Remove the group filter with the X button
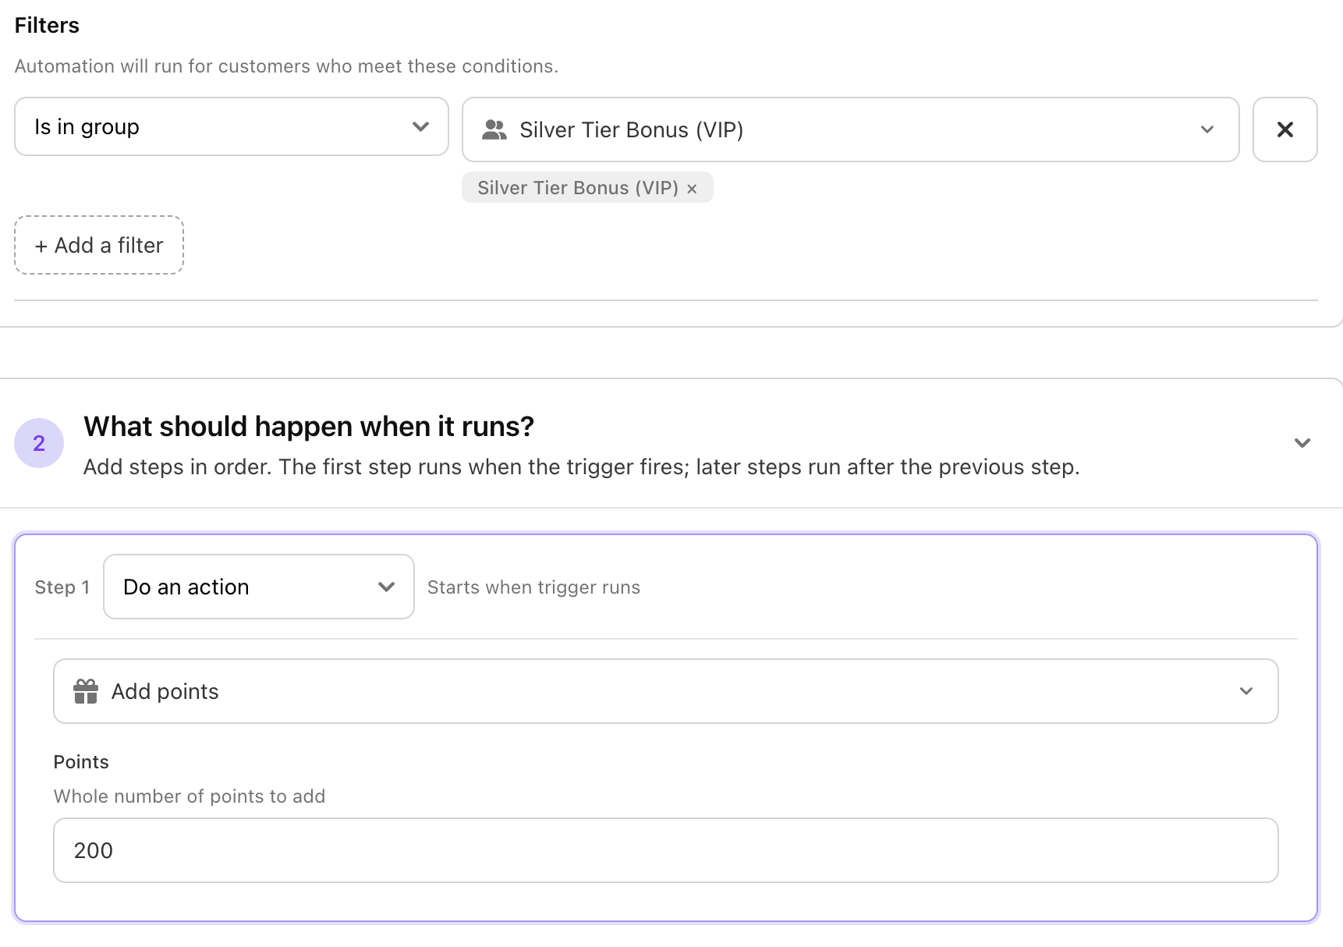The height and width of the screenshot is (947, 1343). tap(1285, 129)
